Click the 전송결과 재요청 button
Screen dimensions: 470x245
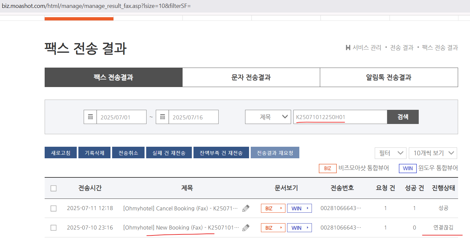[275, 153]
